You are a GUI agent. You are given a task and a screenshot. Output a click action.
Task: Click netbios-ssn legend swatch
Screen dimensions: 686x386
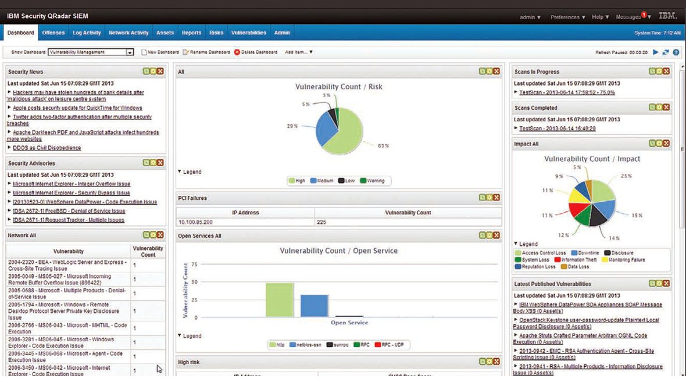click(292, 345)
